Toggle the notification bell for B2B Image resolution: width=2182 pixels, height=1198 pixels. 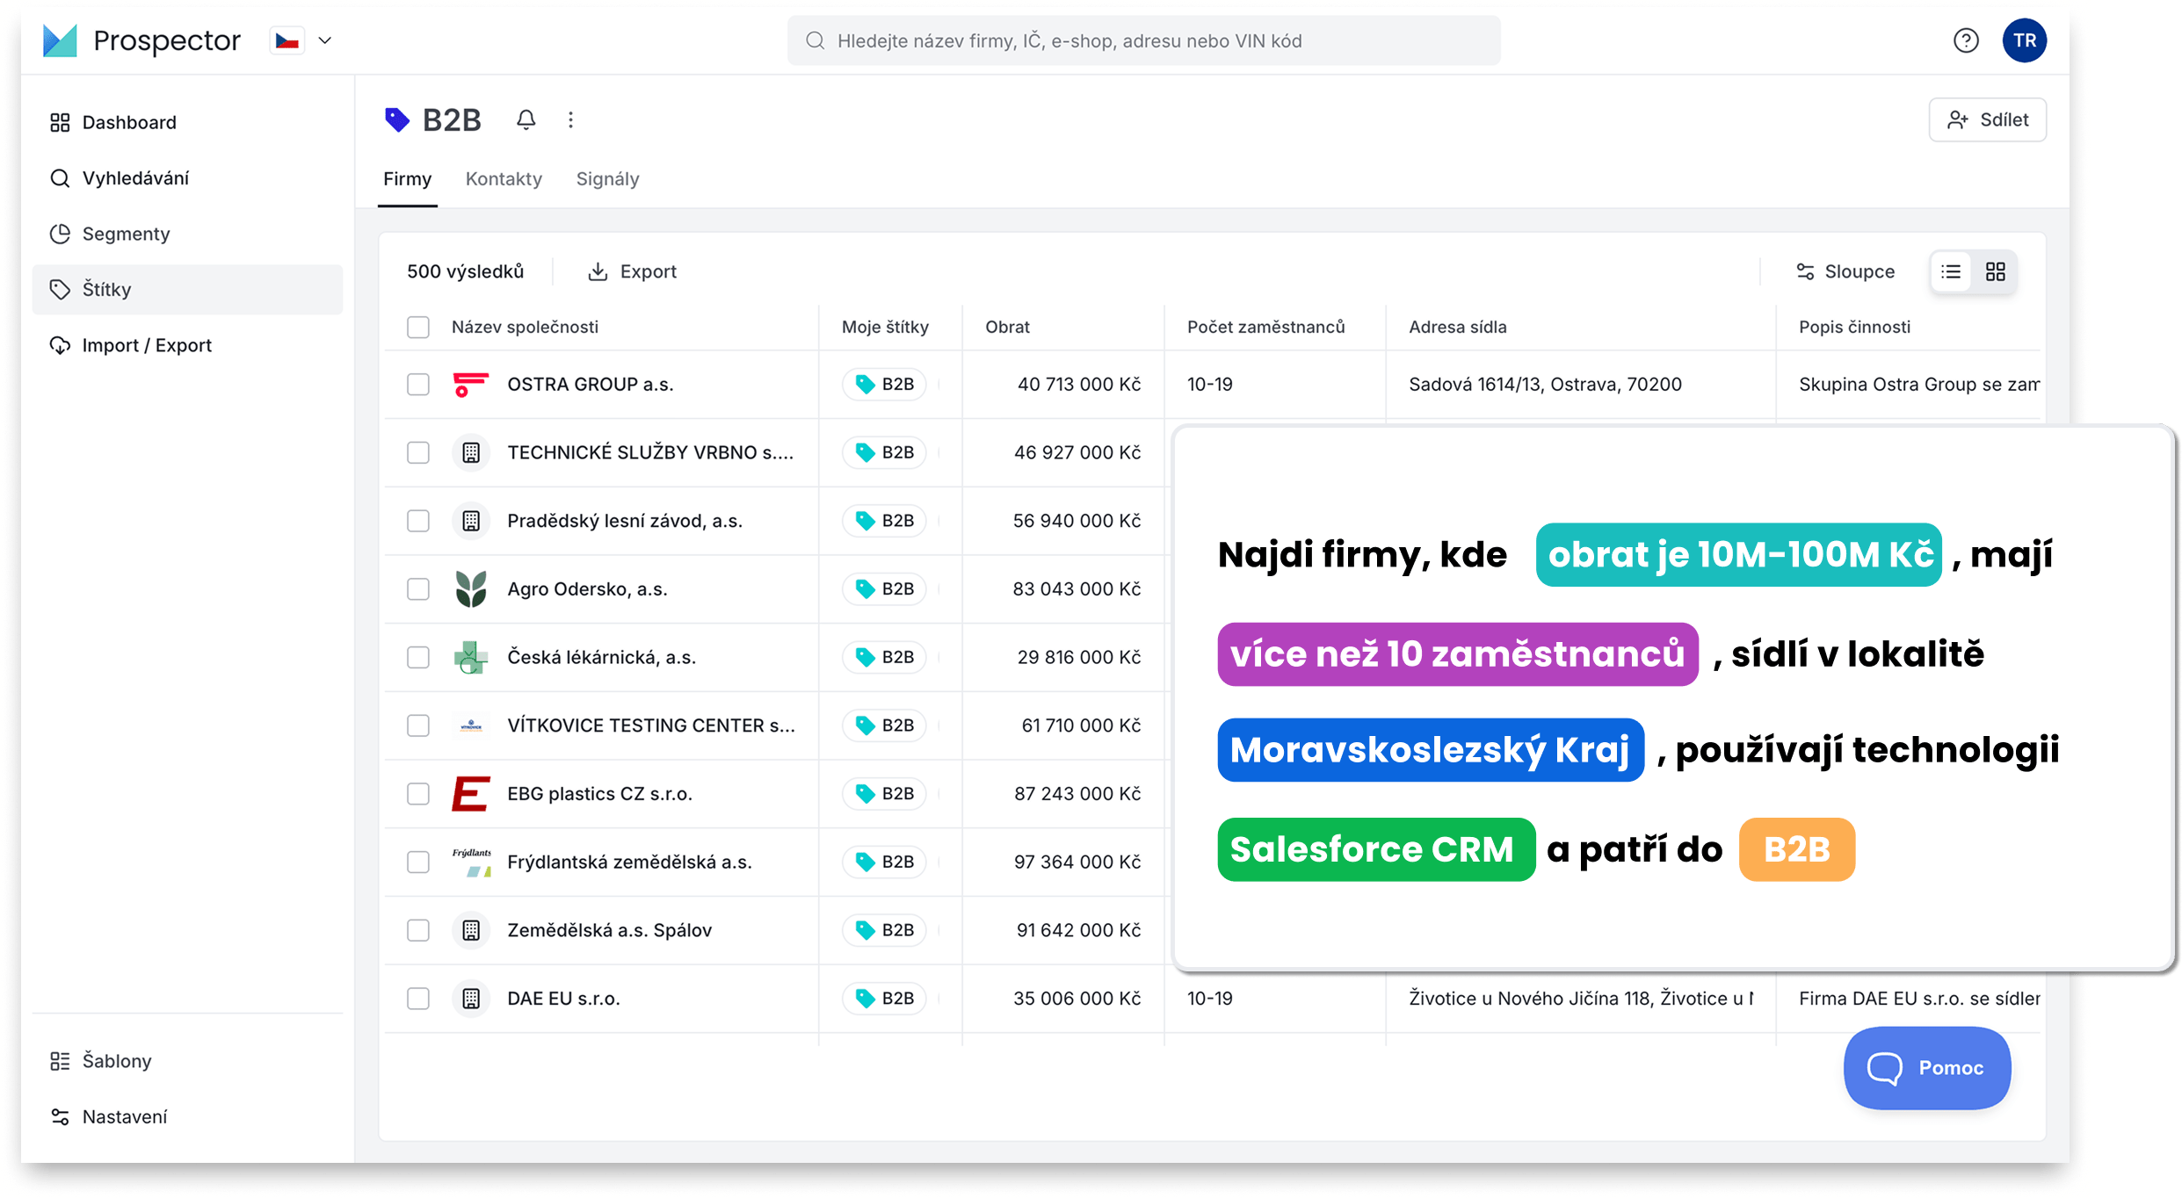pyautogui.click(x=526, y=119)
